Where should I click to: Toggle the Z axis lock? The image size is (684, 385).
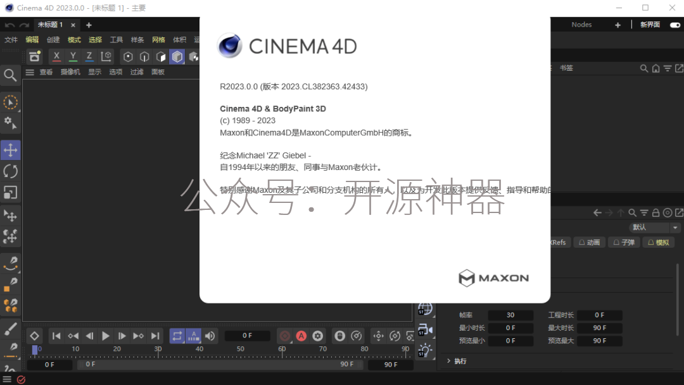click(x=89, y=56)
